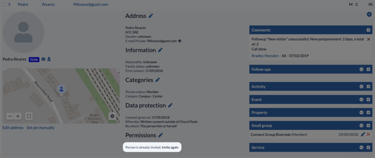
Task: Click the star icon next to the private e-mail
Action: coord(179,41)
